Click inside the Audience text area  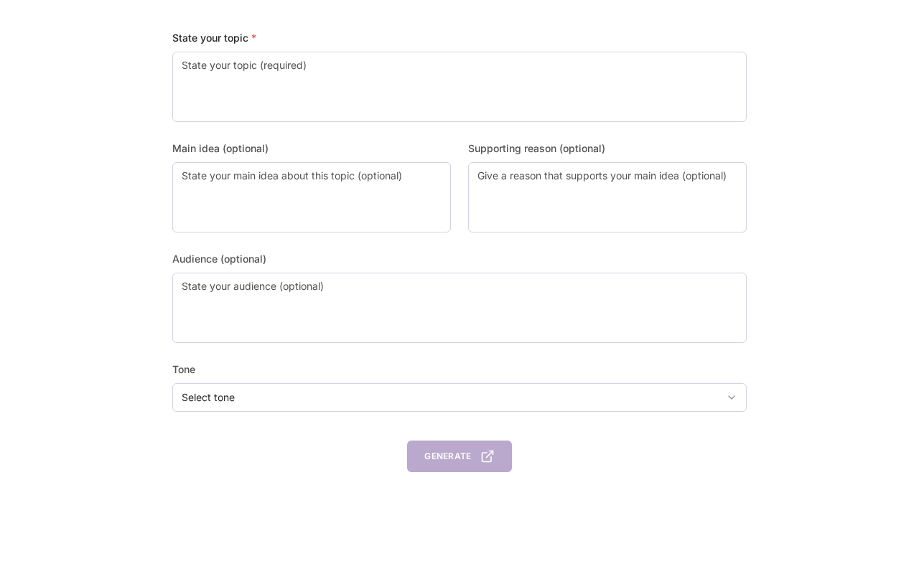(x=459, y=314)
